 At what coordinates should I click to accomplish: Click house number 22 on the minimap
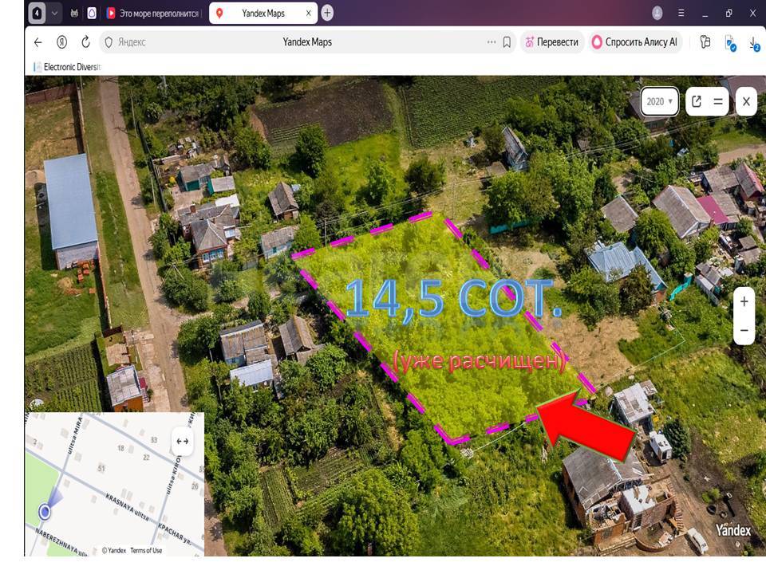[146, 458]
